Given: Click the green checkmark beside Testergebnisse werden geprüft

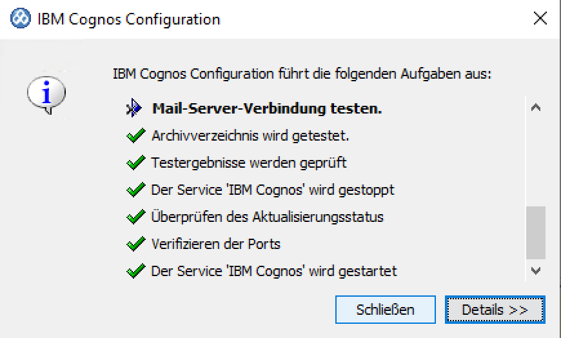Looking at the screenshot, I should click(x=135, y=163).
